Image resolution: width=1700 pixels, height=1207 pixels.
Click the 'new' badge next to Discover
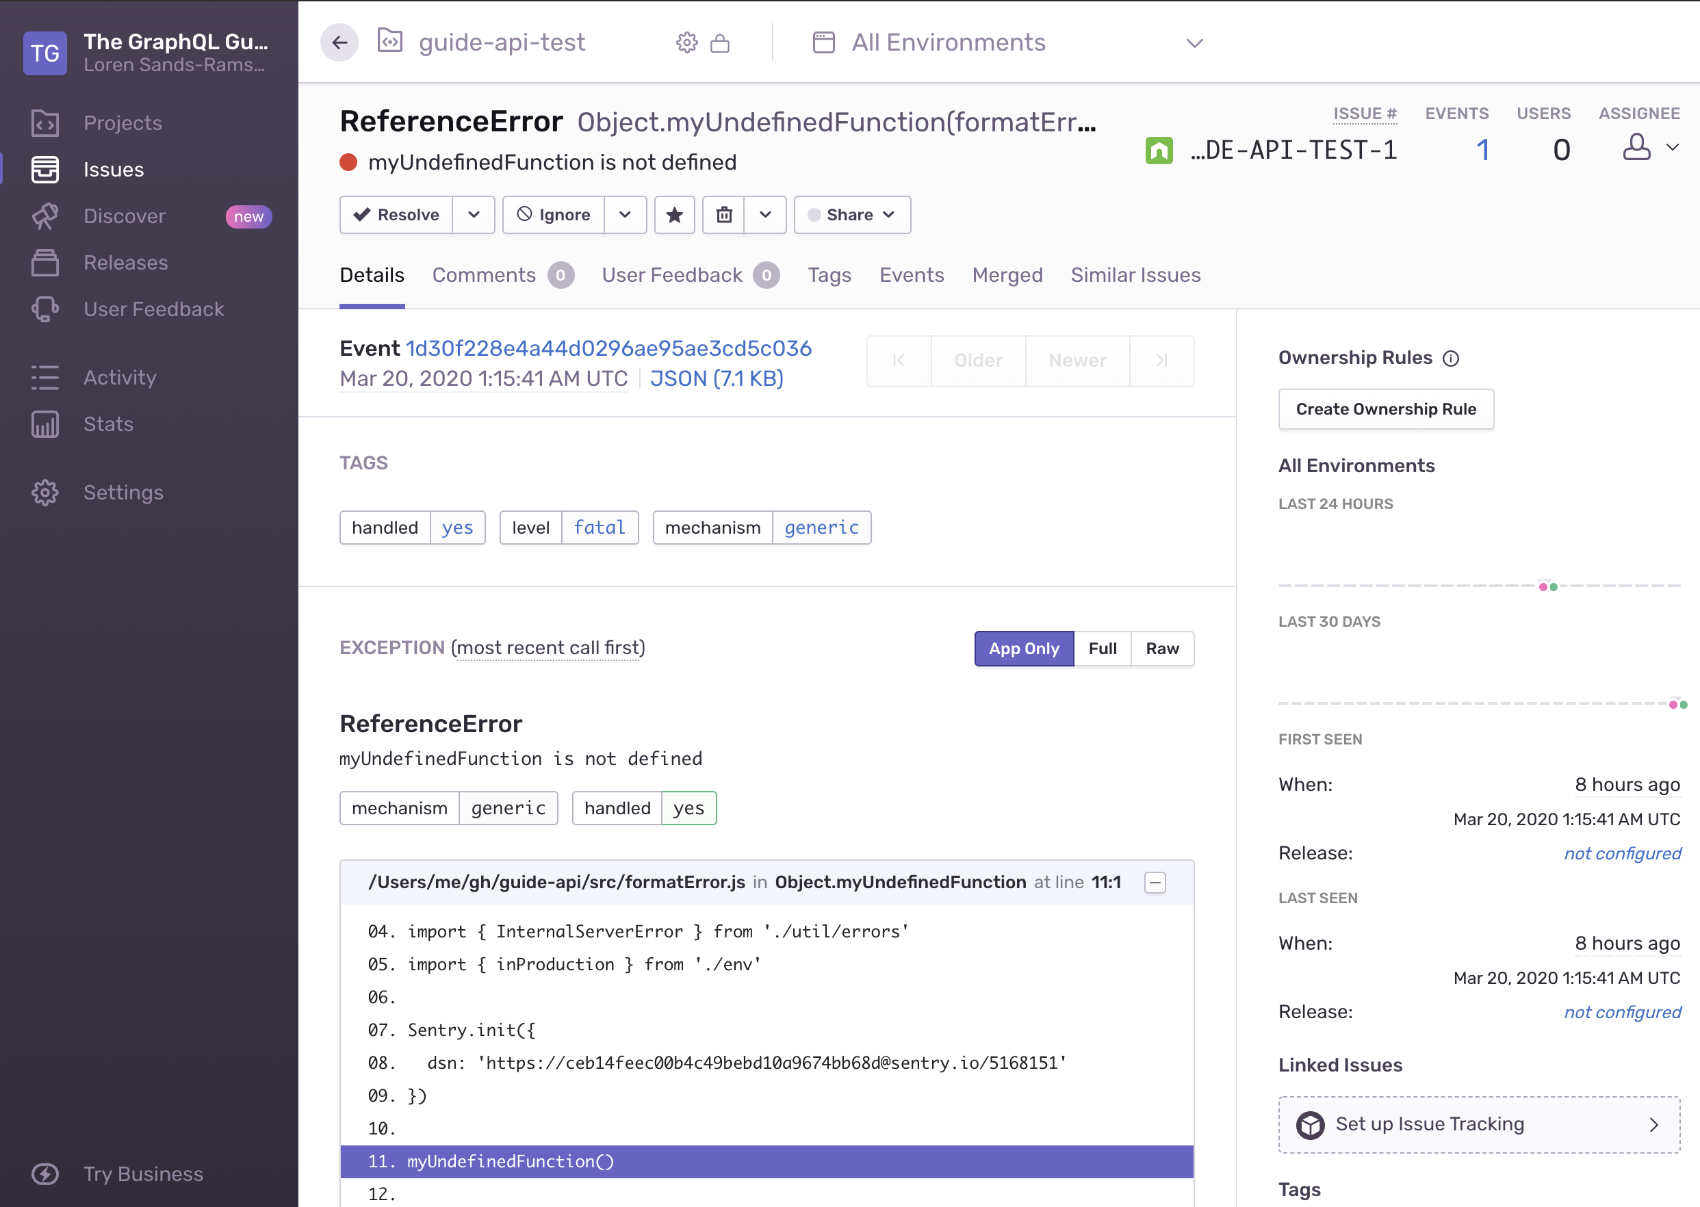pyautogui.click(x=248, y=216)
